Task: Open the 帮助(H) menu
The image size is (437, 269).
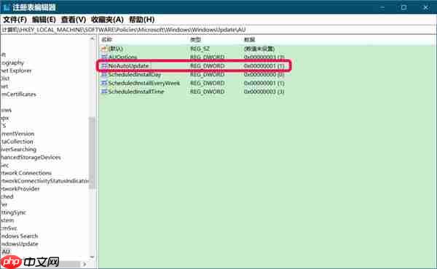Action: point(142,20)
